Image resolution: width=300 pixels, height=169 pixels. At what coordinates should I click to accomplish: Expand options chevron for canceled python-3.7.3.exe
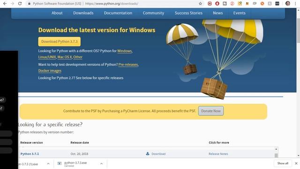tap(101, 164)
